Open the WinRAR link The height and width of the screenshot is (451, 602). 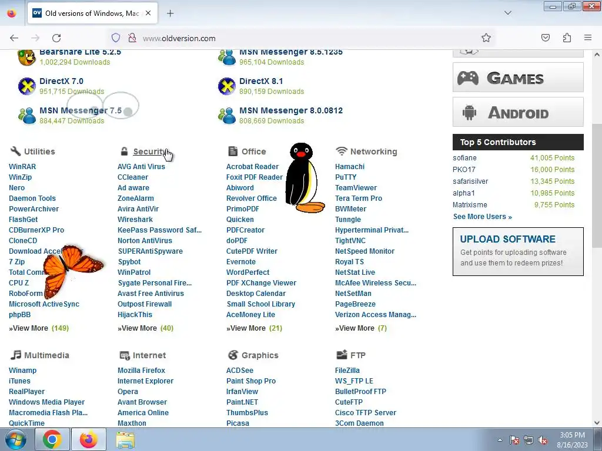[x=22, y=167]
